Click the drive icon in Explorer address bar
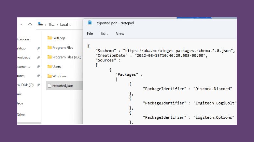 coord(40,24)
